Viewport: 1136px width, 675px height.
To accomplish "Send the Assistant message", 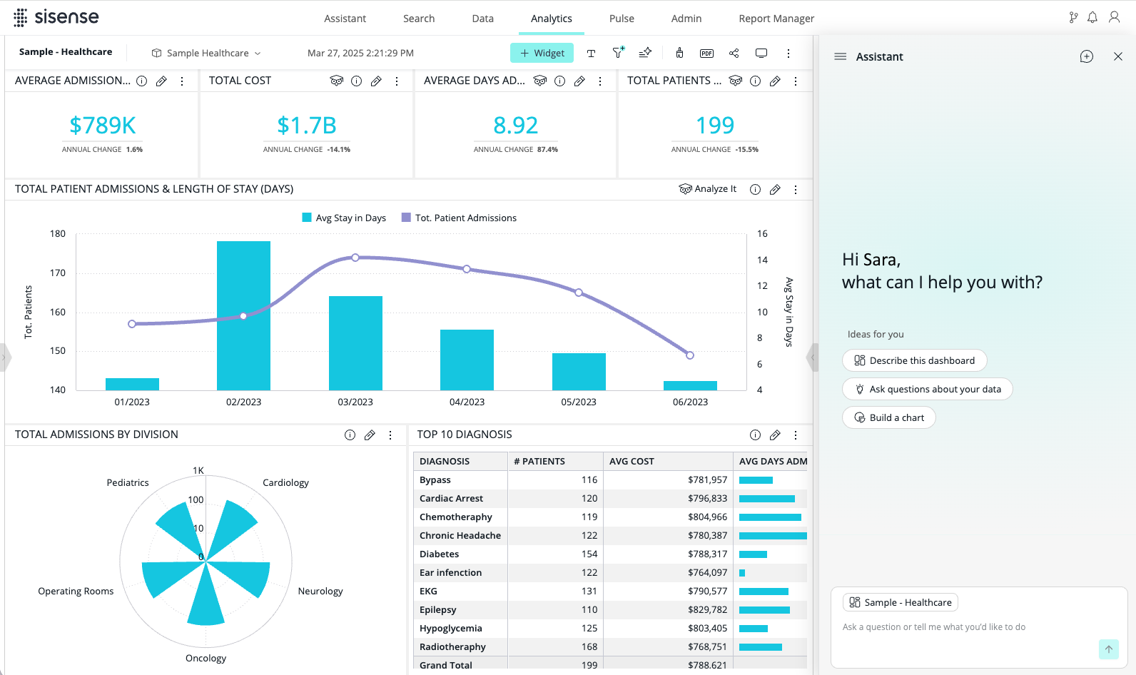I will 1109,649.
